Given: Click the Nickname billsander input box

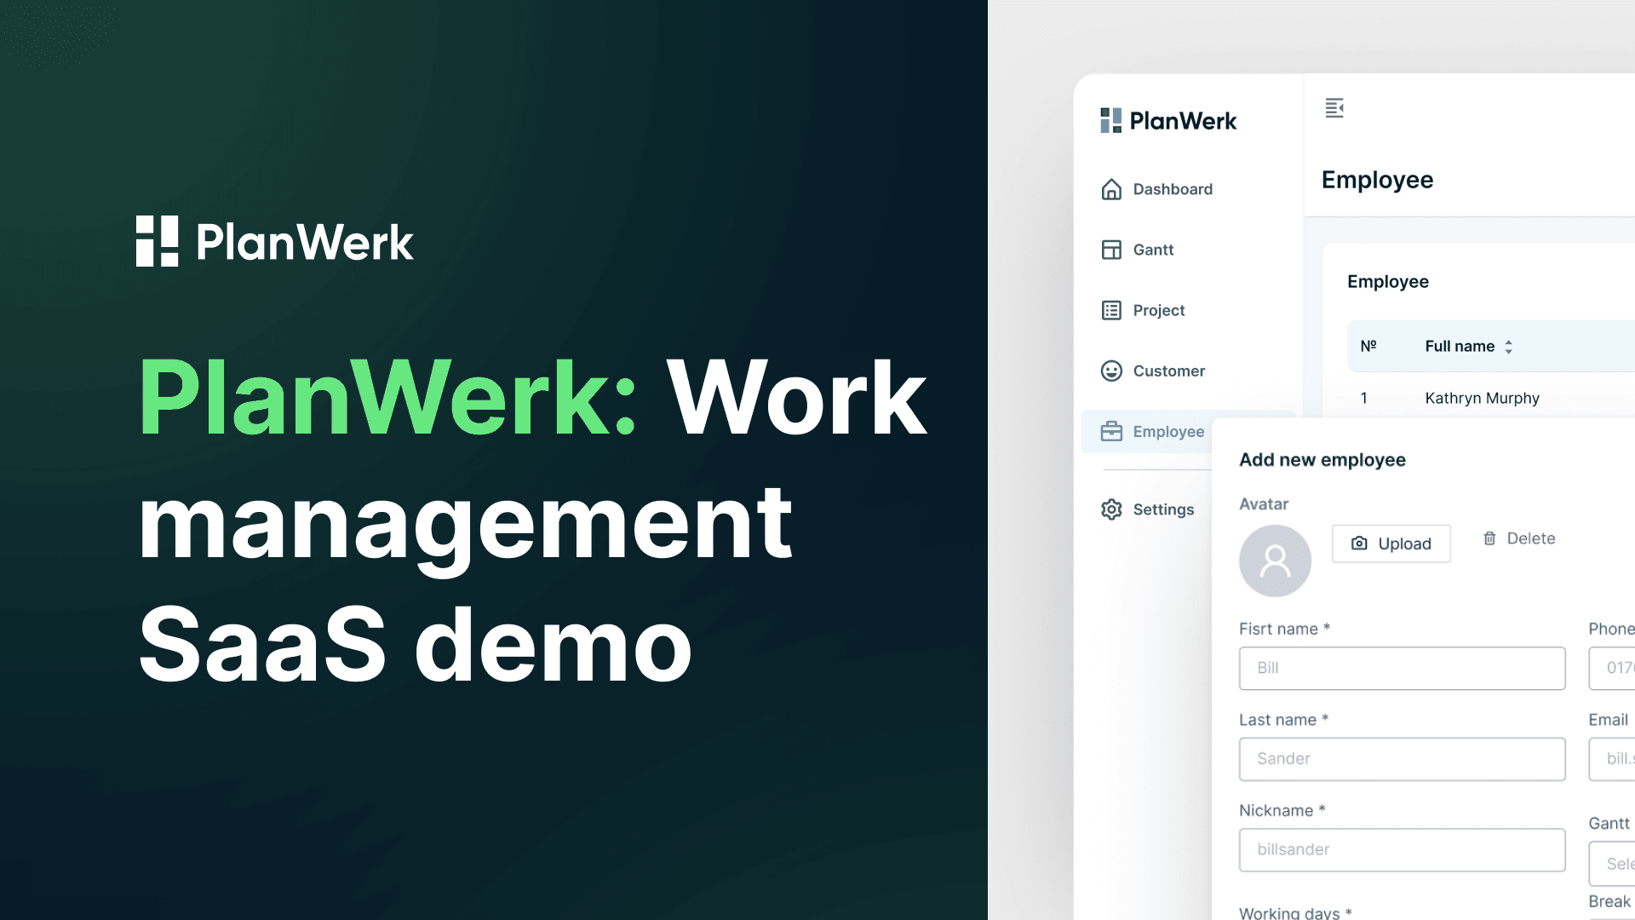Looking at the screenshot, I should click(1402, 849).
